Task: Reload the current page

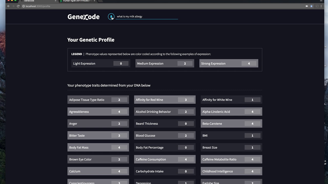Action: [x=18, y=6]
